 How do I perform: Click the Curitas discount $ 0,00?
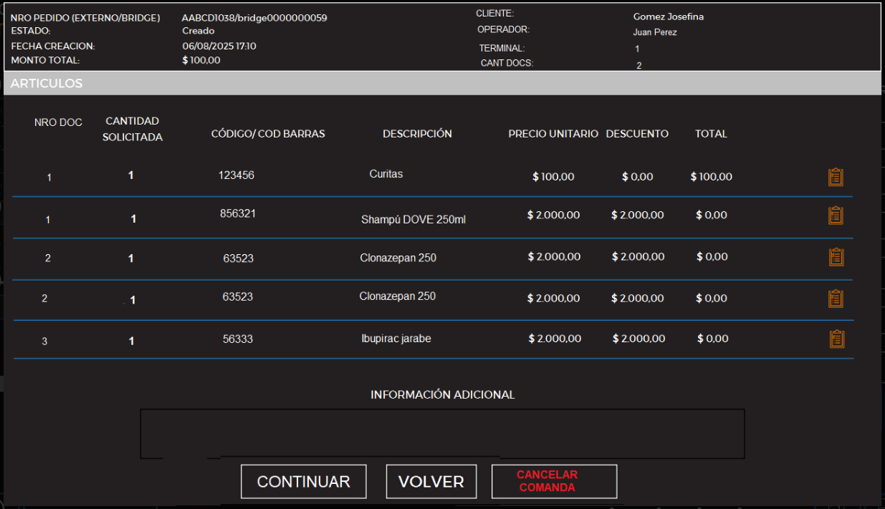pos(637,177)
